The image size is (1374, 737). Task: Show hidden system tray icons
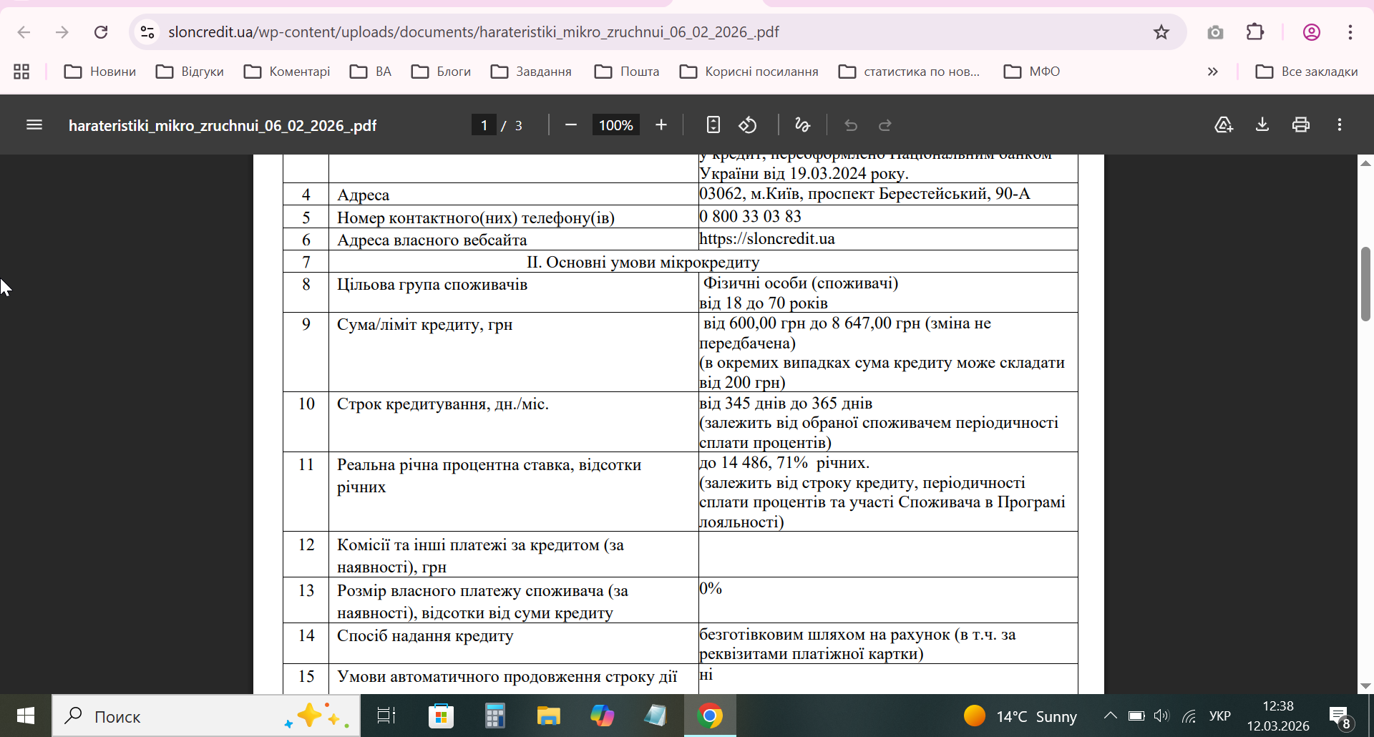tap(1110, 716)
